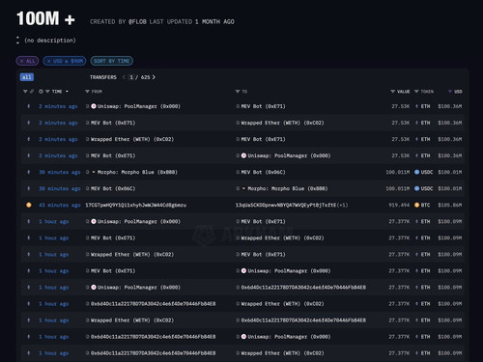The image size is (483, 362).
Task: Open recipient address 13qUaSCKDDpnwvNBYQA7WVQEyPtBjTxftE
Action: (x=286, y=205)
